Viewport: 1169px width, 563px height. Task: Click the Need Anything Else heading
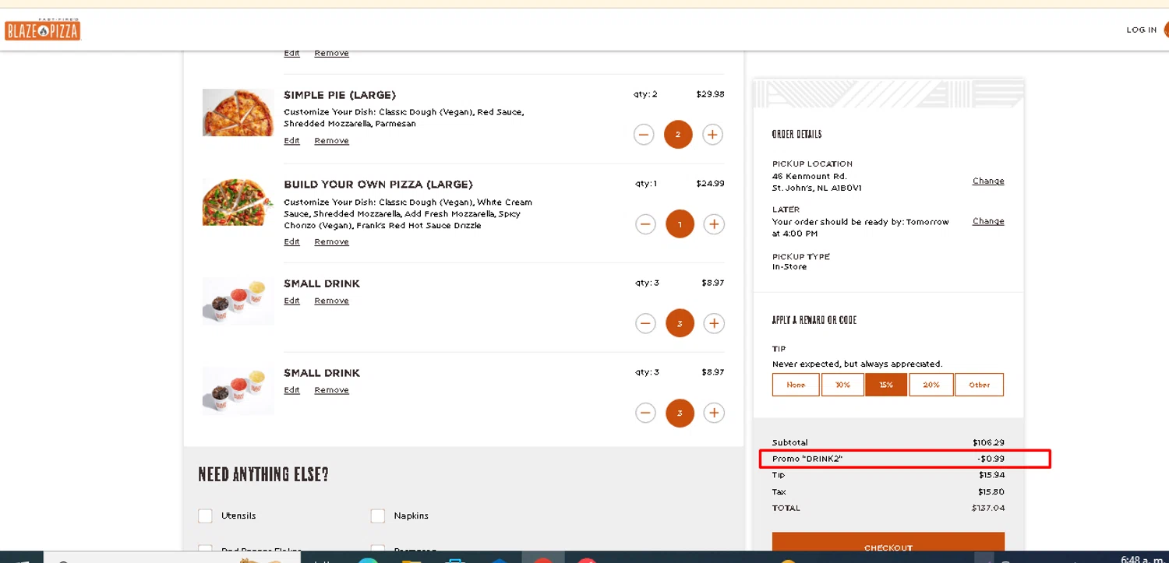pyautogui.click(x=263, y=474)
